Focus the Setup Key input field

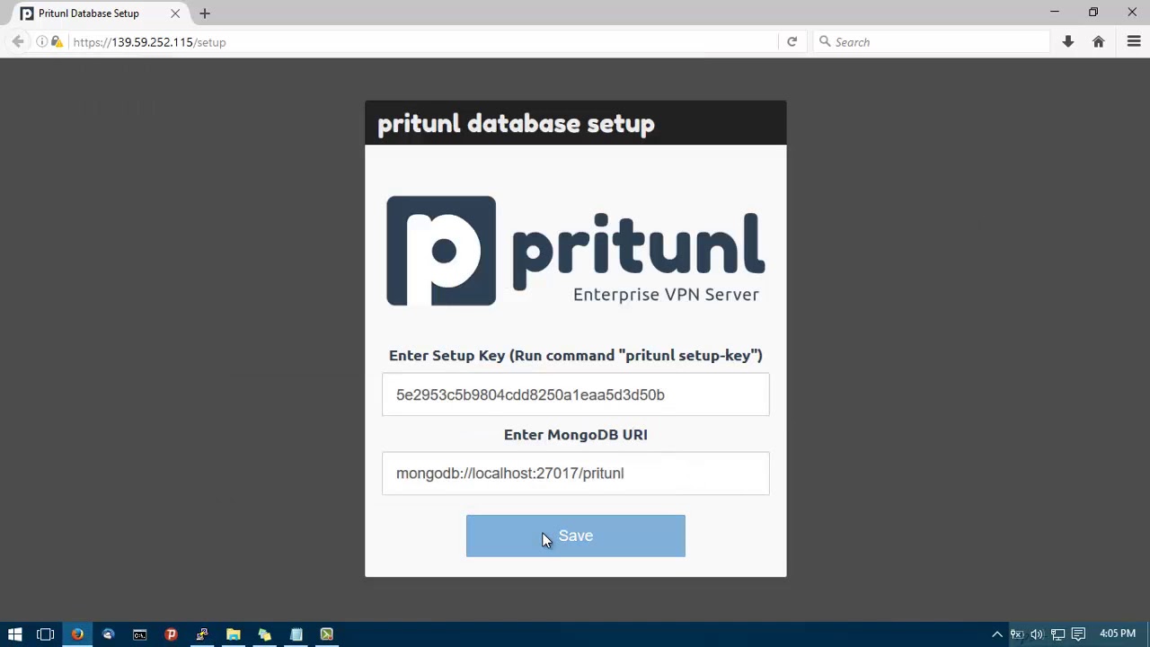point(575,394)
